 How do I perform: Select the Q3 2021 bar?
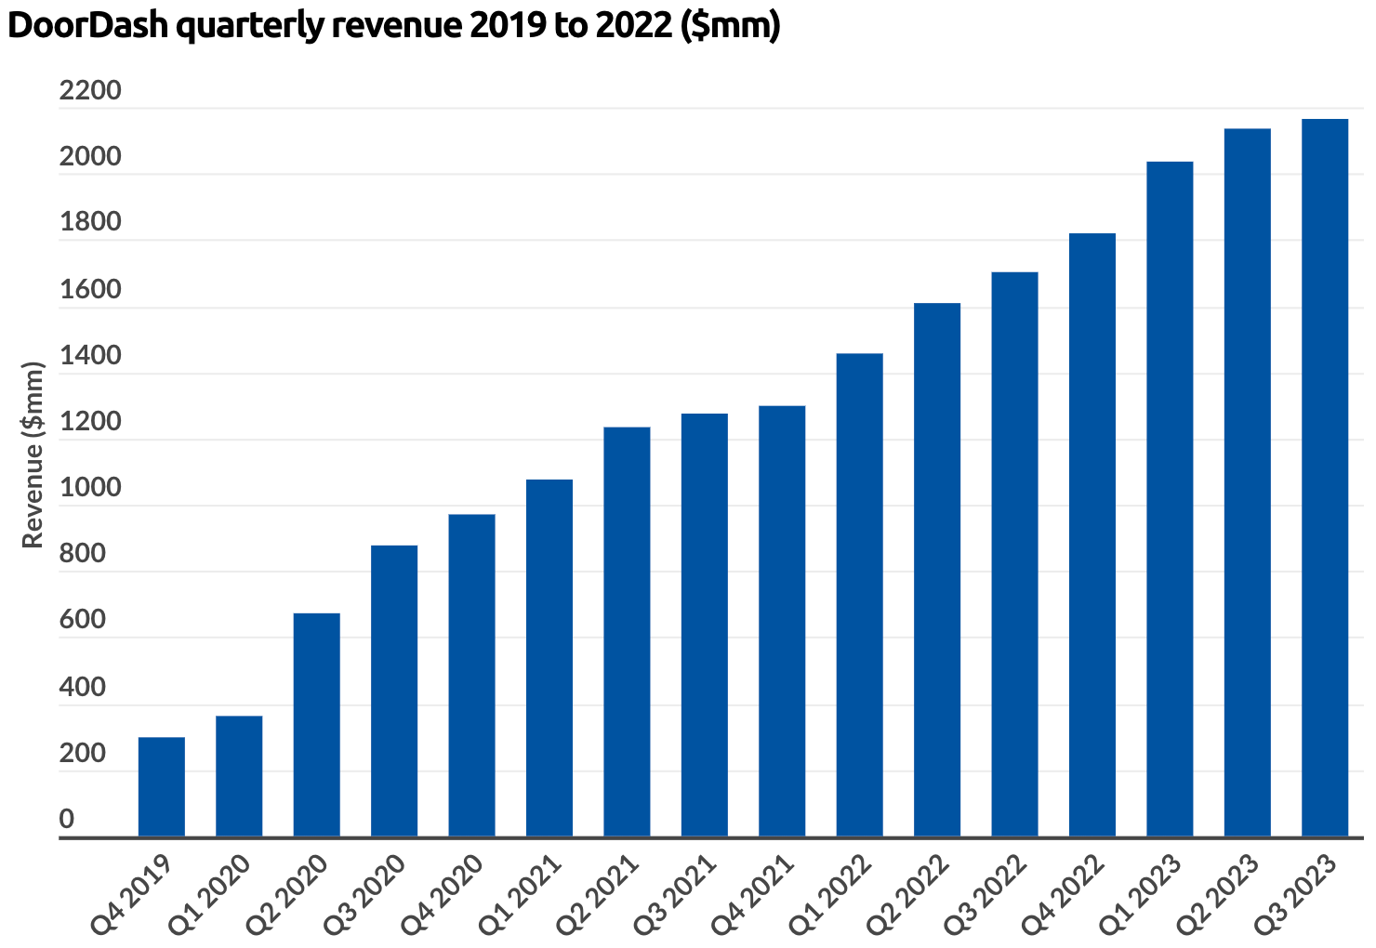(x=705, y=625)
